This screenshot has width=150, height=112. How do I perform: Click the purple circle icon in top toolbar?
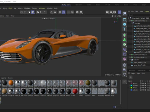[120, 12]
